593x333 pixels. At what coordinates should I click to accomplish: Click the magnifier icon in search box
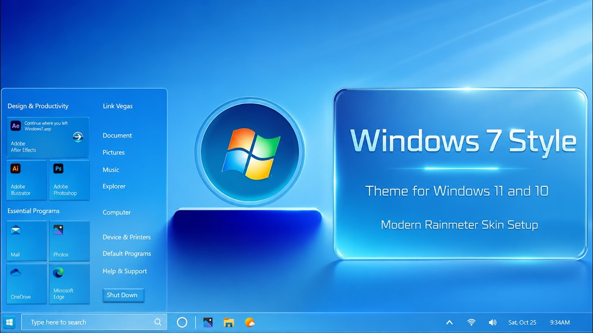coord(158,322)
